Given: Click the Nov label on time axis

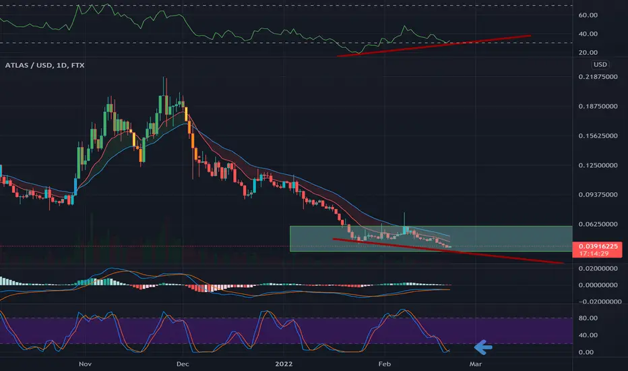Looking at the screenshot, I should 85,364.
